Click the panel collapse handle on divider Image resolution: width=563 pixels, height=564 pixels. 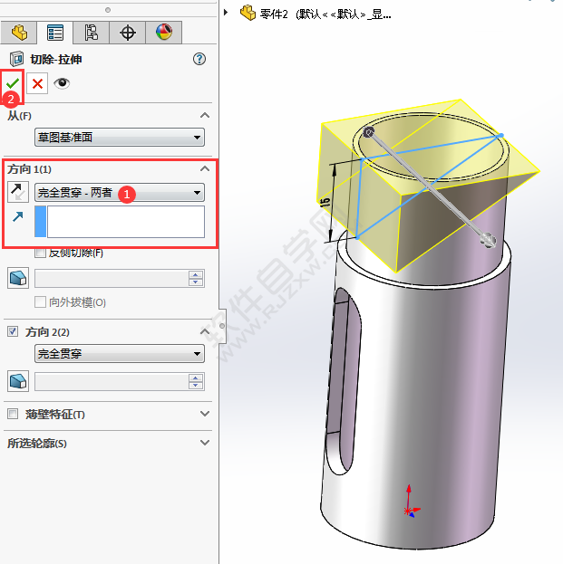222,326
